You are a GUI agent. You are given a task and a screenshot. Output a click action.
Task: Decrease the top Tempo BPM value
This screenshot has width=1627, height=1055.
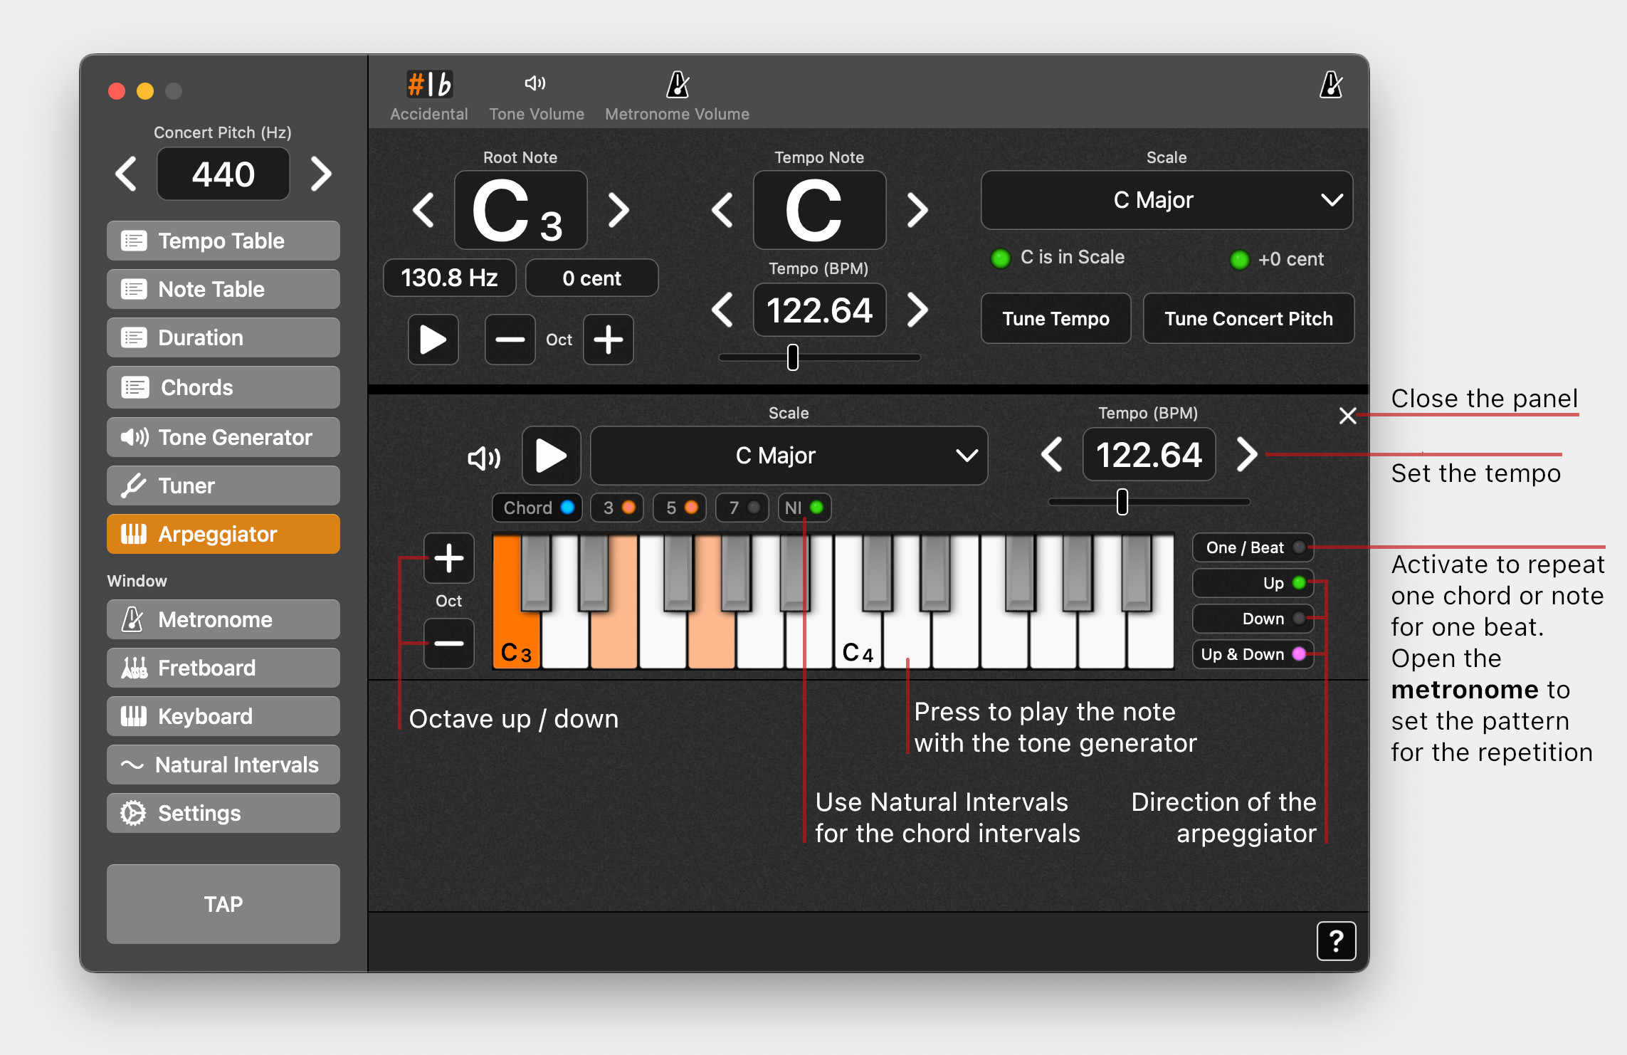tap(722, 310)
